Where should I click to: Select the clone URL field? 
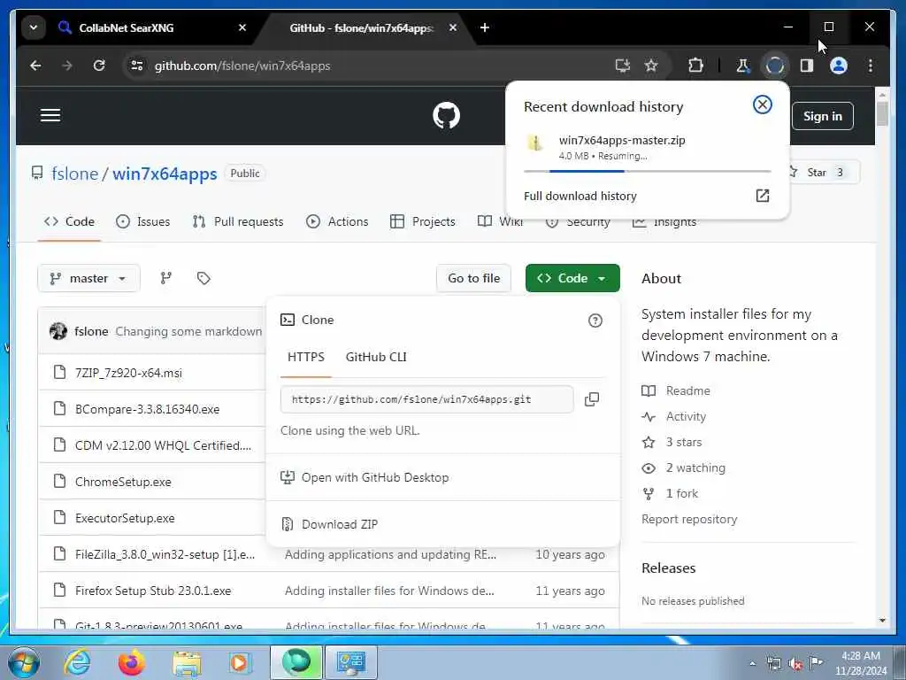click(x=426, y=399)
